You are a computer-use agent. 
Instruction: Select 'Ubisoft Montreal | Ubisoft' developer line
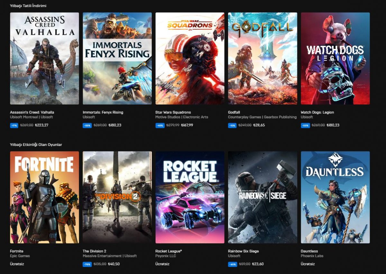tap(32, 117)
